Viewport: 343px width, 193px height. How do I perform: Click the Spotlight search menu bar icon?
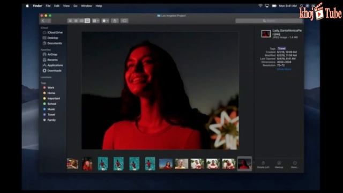coord(301,6)
